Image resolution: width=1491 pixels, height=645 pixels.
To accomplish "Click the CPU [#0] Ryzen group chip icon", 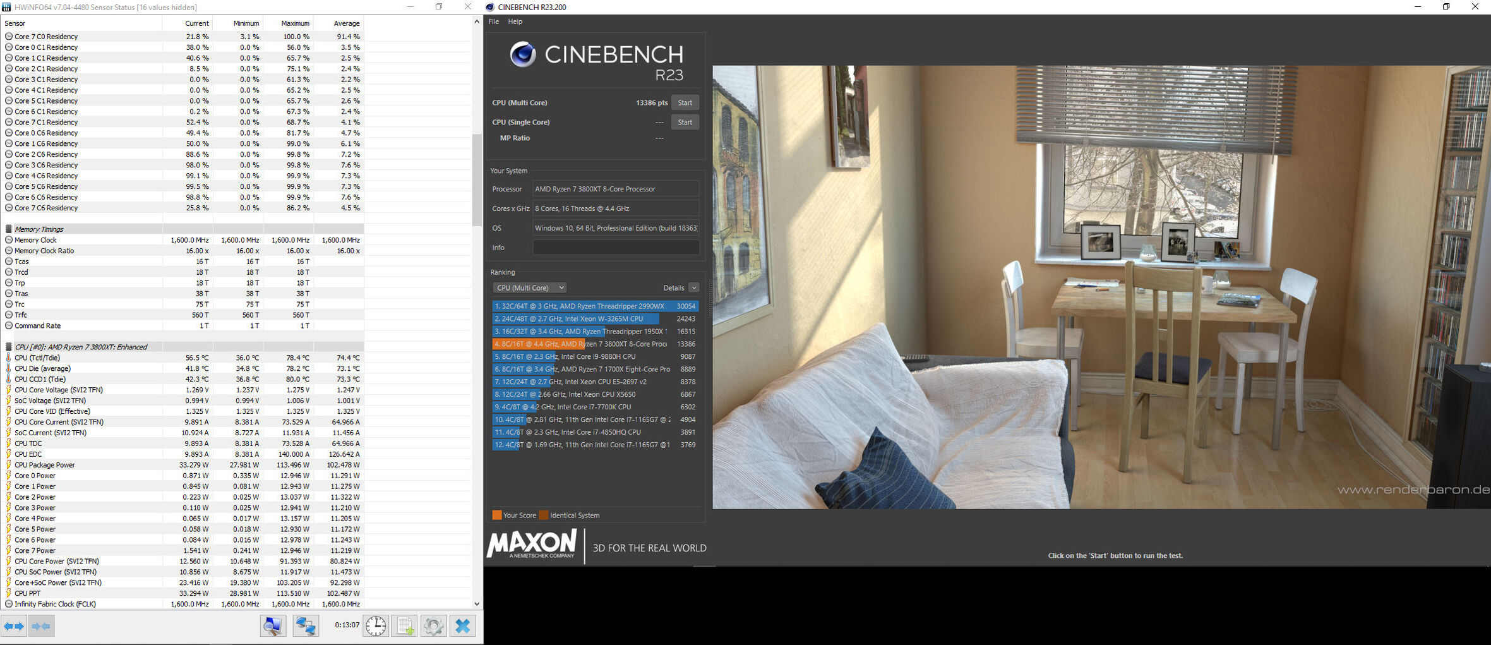I will point(8,347).
